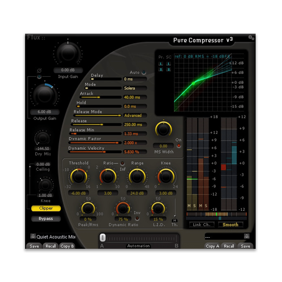Image resolution: width=282 pixels, height=282 pixels.
Task: Open the Solera mode value field
Action: (x=135, y=88)
